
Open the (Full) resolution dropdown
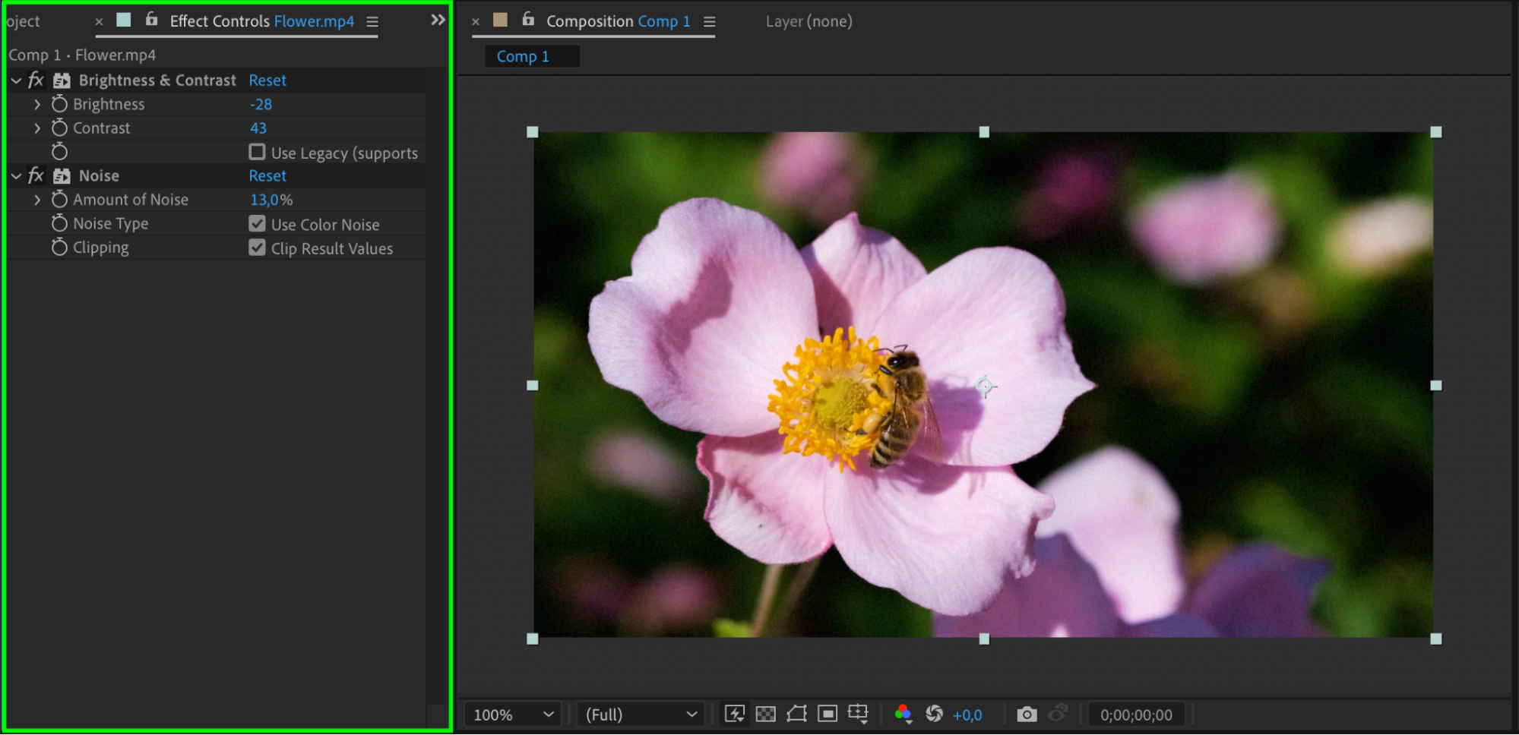(640, 714)
